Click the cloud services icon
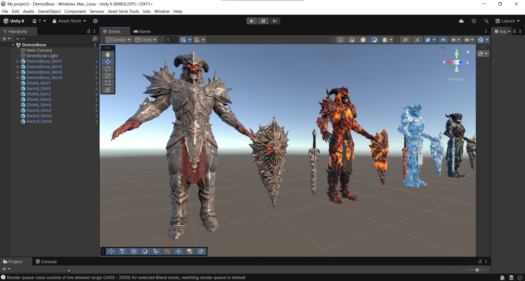 (x=461, y=21)
